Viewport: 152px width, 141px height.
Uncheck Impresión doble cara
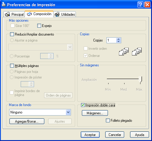pyautogui.click(x=83, y=105)
